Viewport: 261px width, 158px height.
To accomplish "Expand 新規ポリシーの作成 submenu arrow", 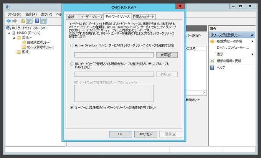I will coord(252,41).
